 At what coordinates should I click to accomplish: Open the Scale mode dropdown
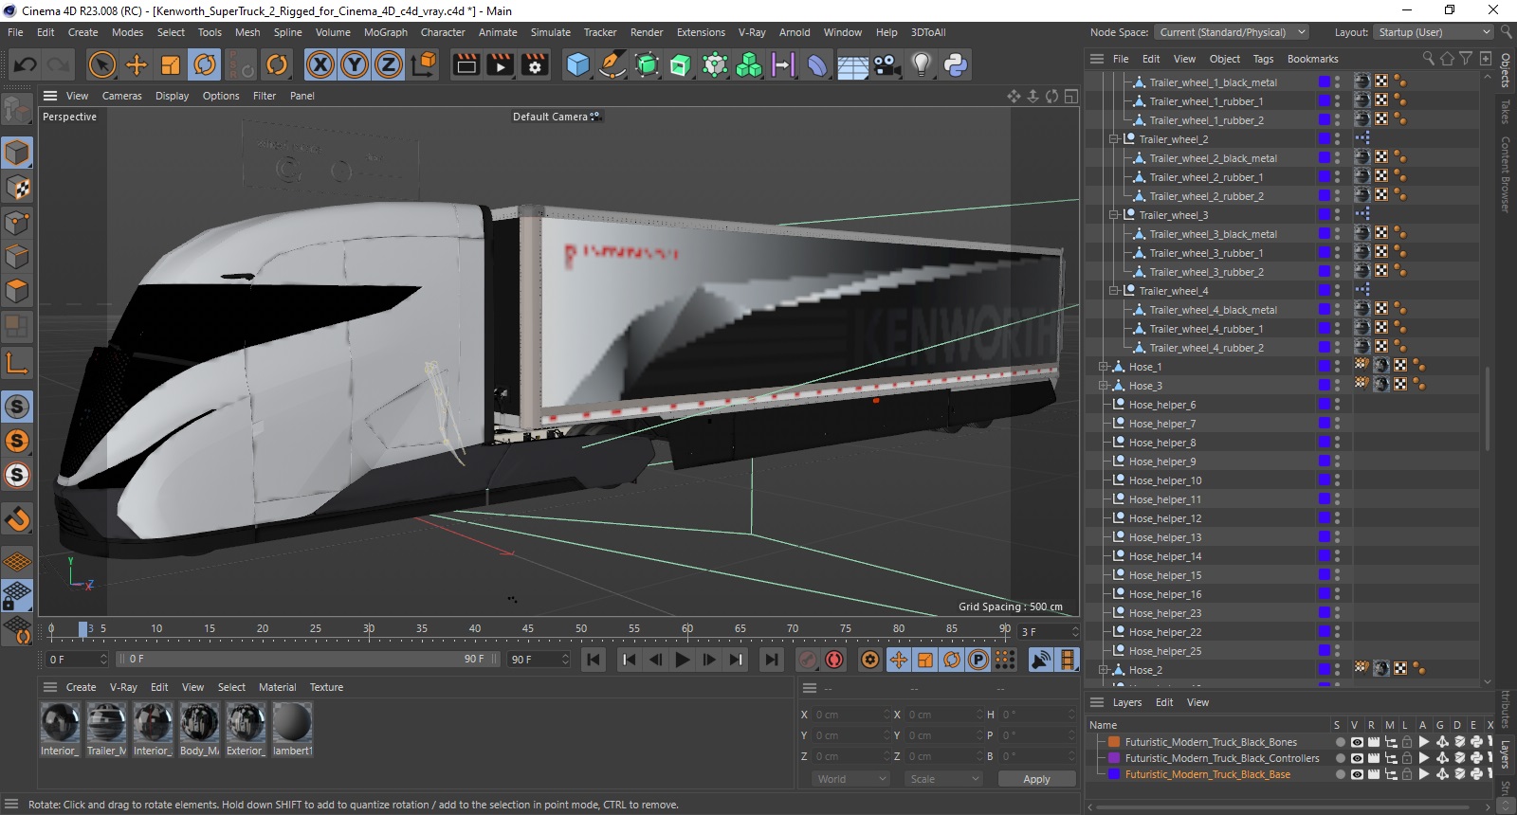[x=943, y=779]
